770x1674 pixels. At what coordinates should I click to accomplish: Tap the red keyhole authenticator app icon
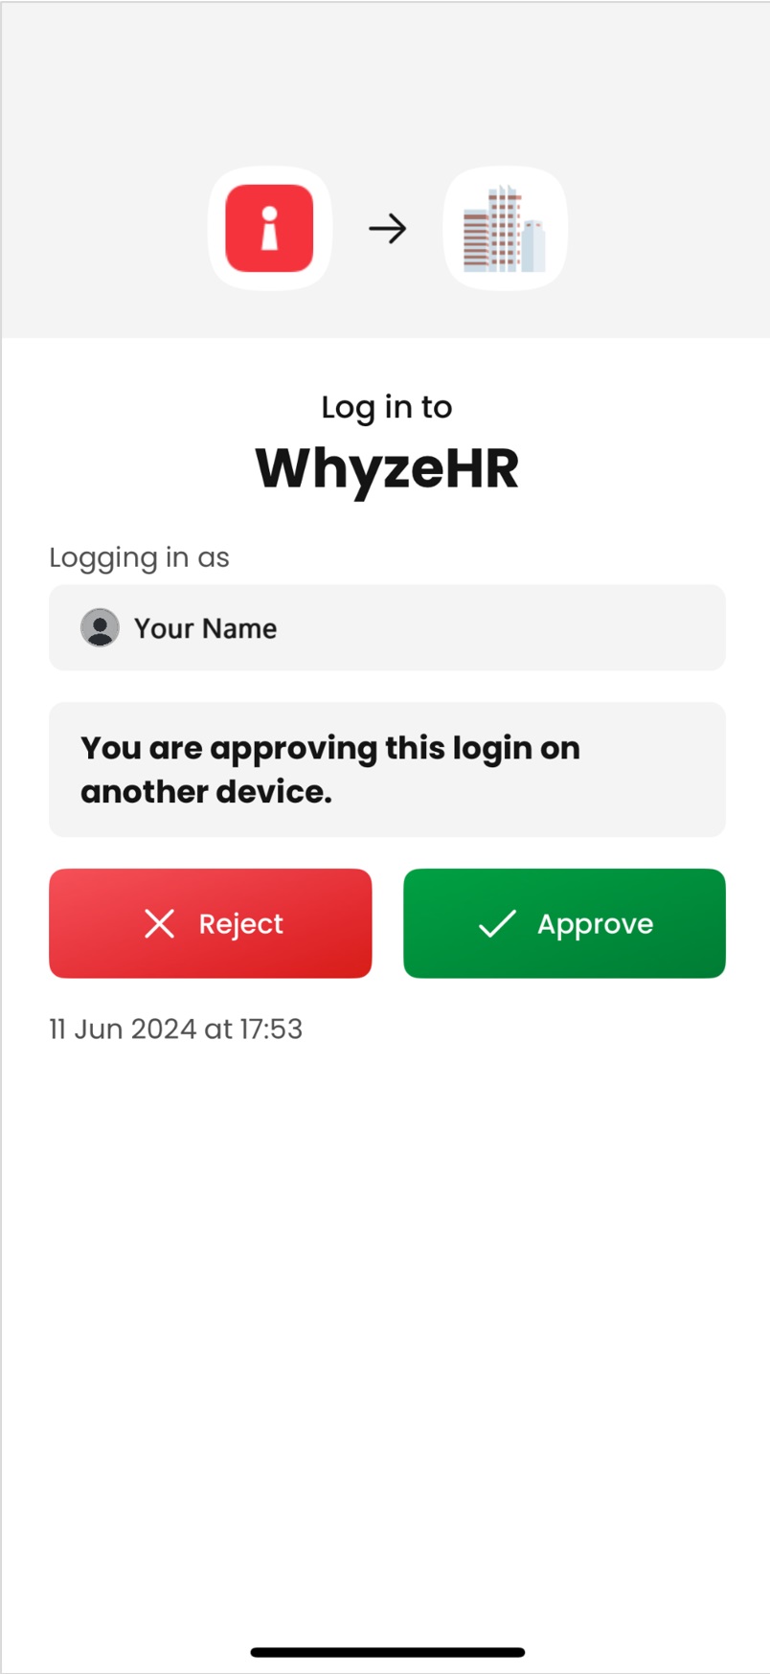point(269,228)
